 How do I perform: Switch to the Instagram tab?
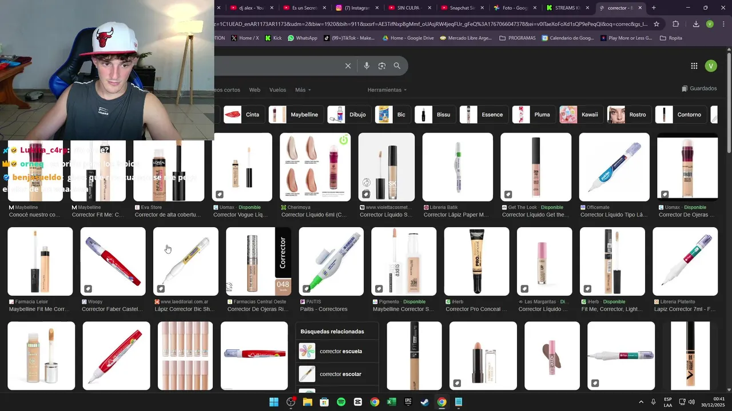[356, 8]
